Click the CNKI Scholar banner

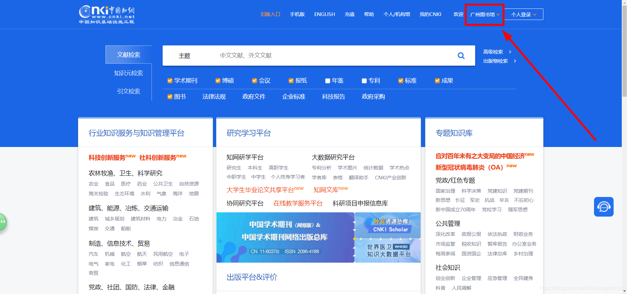[388, 225]
